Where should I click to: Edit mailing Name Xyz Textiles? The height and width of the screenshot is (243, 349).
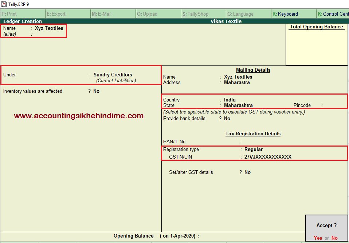[238, 77]
